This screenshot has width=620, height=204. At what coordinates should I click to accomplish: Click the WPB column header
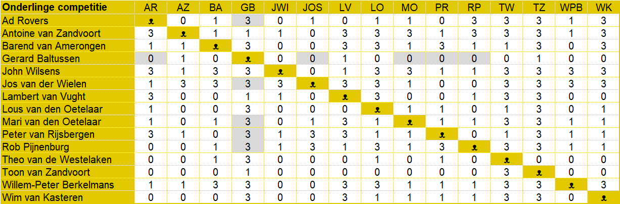pyautogui.click(x=571, y=8)
